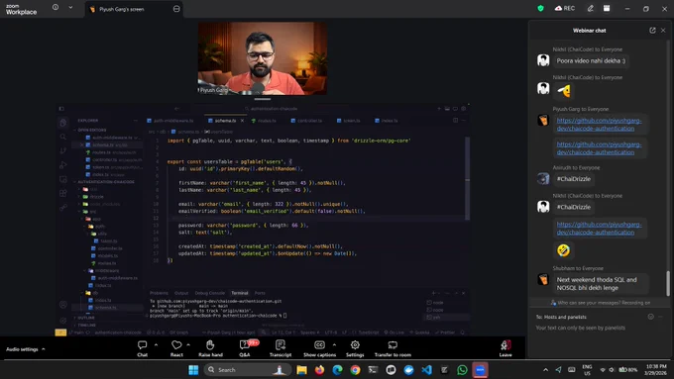Open Firefox from the taskbar
The height and width of the screenshot is (379, 674).
[319, 370]
